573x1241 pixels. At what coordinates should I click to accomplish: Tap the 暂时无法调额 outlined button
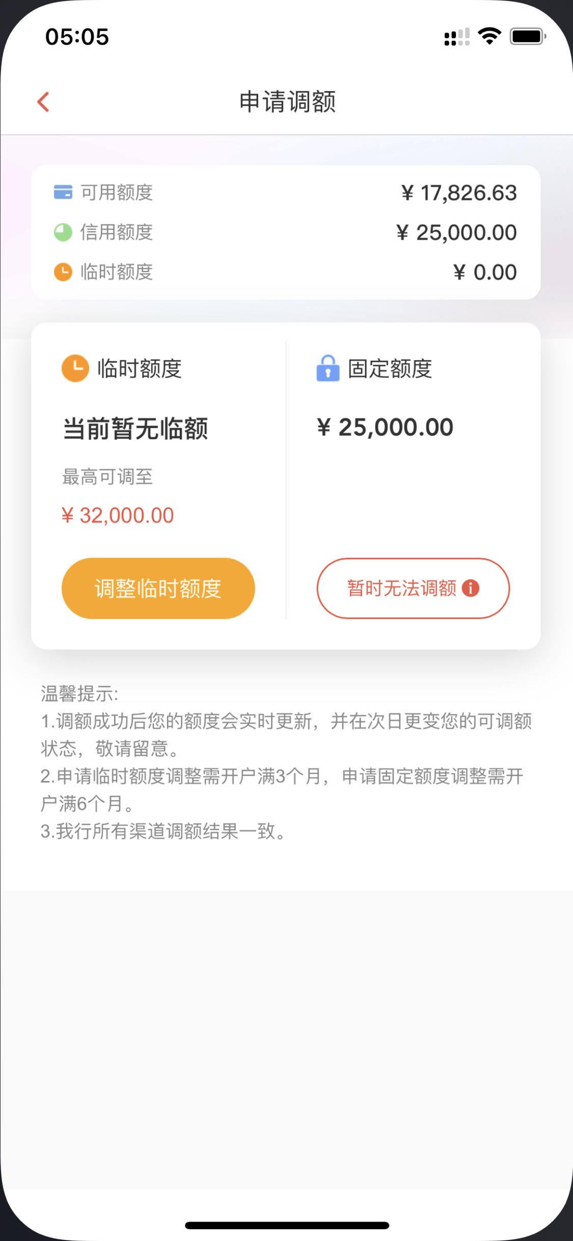(413, 588)
